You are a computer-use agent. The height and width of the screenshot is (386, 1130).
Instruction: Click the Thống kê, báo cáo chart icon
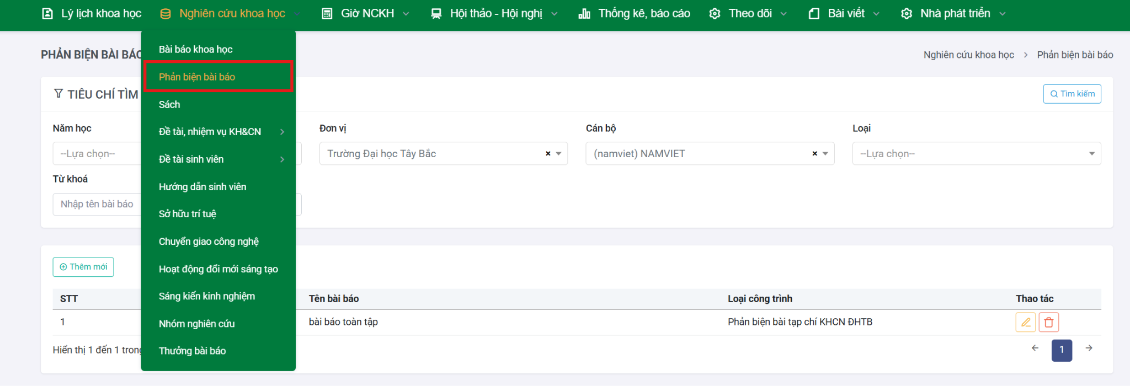coord(584,14)
